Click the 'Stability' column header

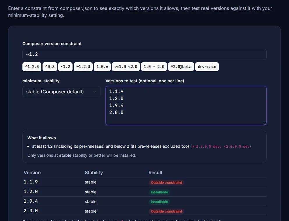pyautogui.click(x=94, y=173)
